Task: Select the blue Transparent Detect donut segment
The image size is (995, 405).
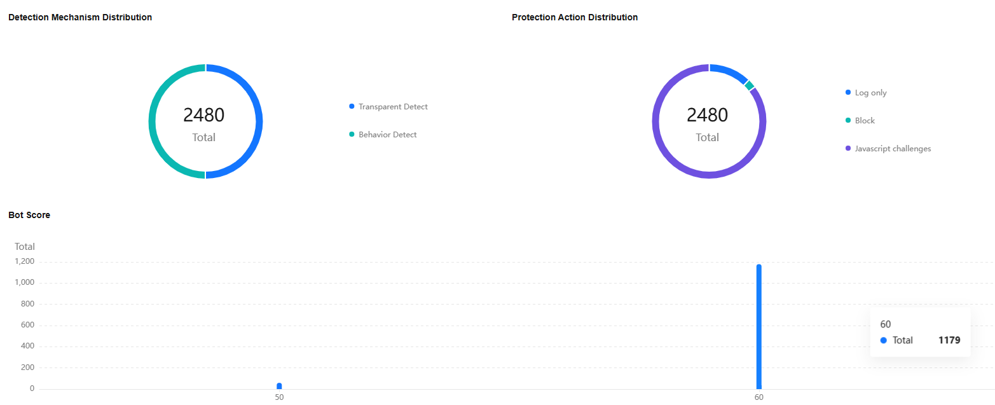Action: click(x=259, y=121)
